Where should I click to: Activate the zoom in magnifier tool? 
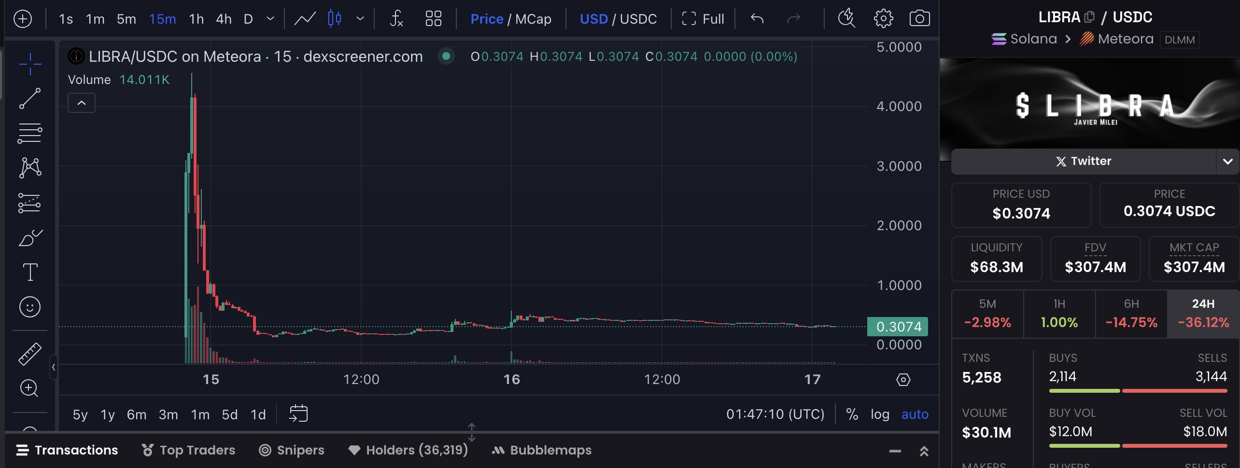(x=30, y=388)
